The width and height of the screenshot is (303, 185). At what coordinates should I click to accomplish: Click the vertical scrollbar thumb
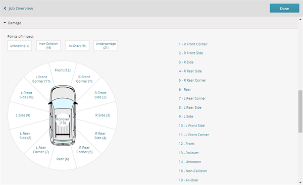coord(300,111)
